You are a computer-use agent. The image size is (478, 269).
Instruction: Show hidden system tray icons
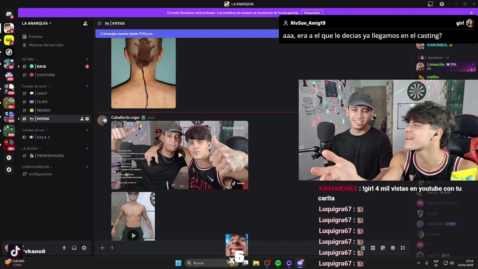click(x=418, y=263)
